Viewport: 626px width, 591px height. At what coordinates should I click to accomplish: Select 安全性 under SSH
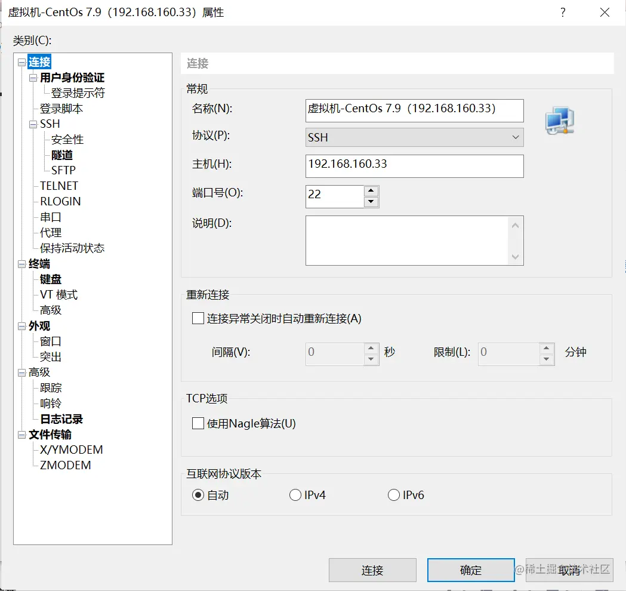point(67,139)
